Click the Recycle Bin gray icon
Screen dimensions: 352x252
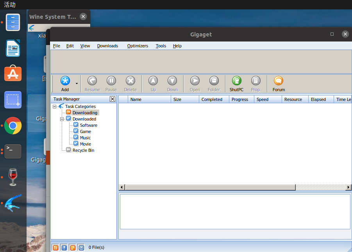68,150
